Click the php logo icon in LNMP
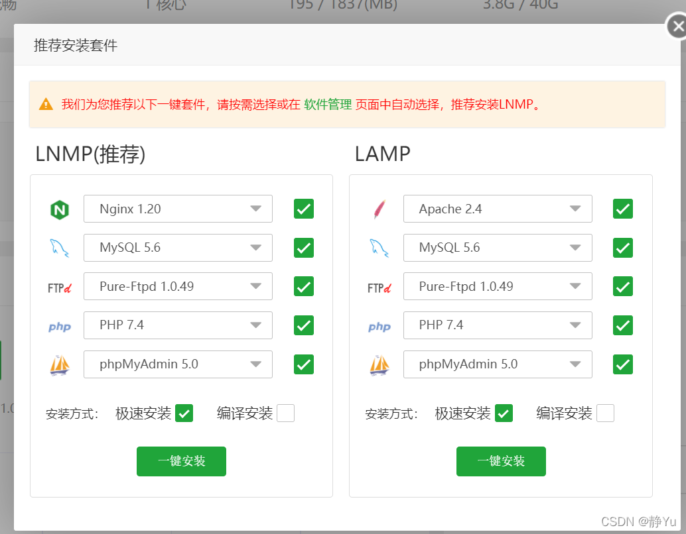Screen dimensions: 686x534 (60, 327)
